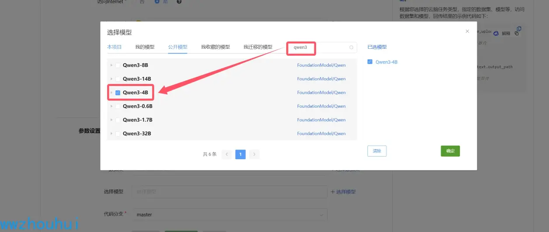Tick the Qwen3-14B checkbox
The image size is (549, 232).
118,79
